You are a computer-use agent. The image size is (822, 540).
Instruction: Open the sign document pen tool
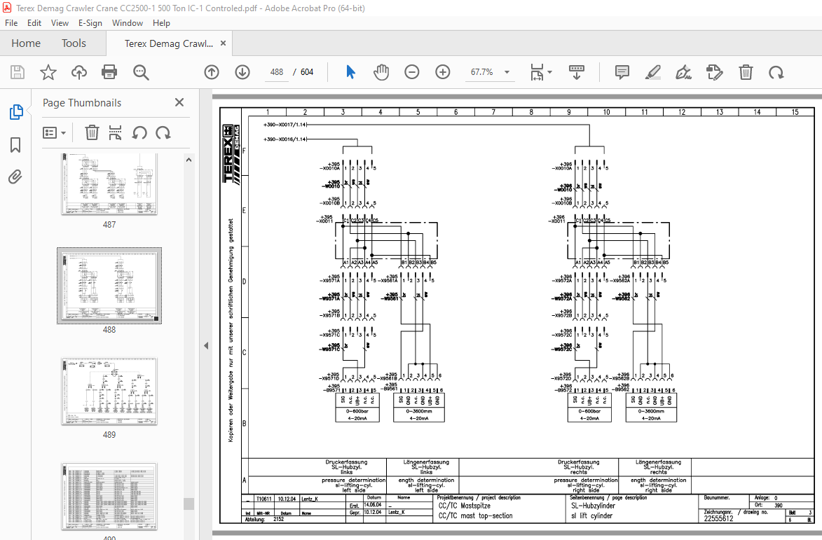coord(684,71)
